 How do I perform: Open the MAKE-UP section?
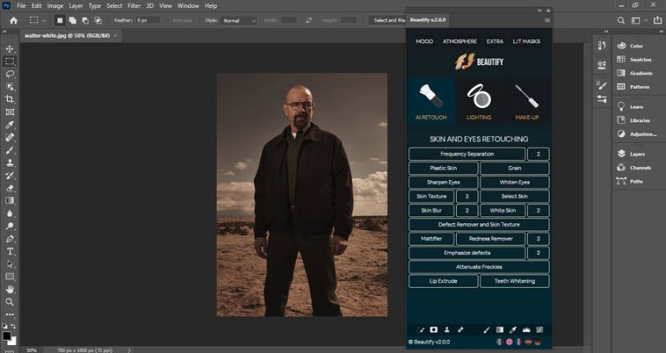527,101
